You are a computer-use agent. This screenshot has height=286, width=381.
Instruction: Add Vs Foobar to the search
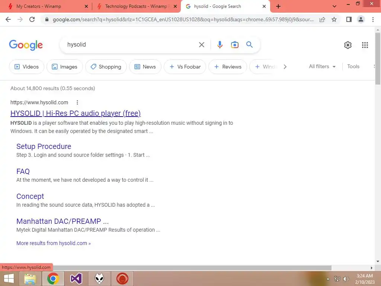(185, 67)
